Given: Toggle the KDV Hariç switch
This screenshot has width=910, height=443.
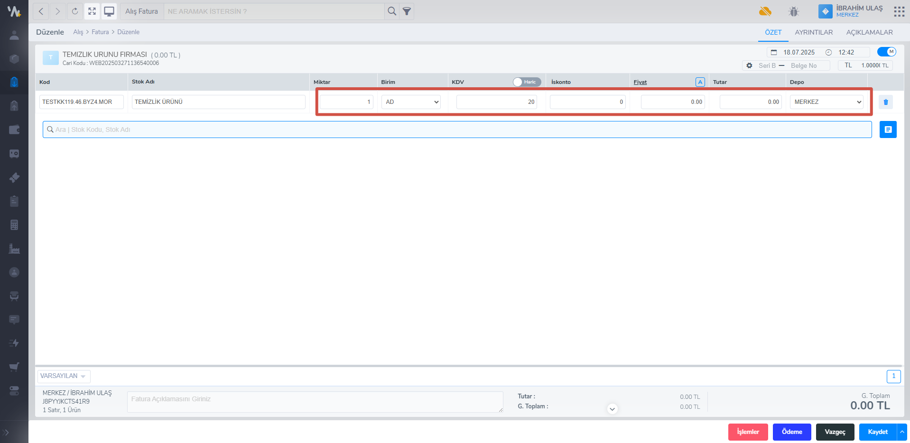Looking at the screenshot, I should pos(527,82).
